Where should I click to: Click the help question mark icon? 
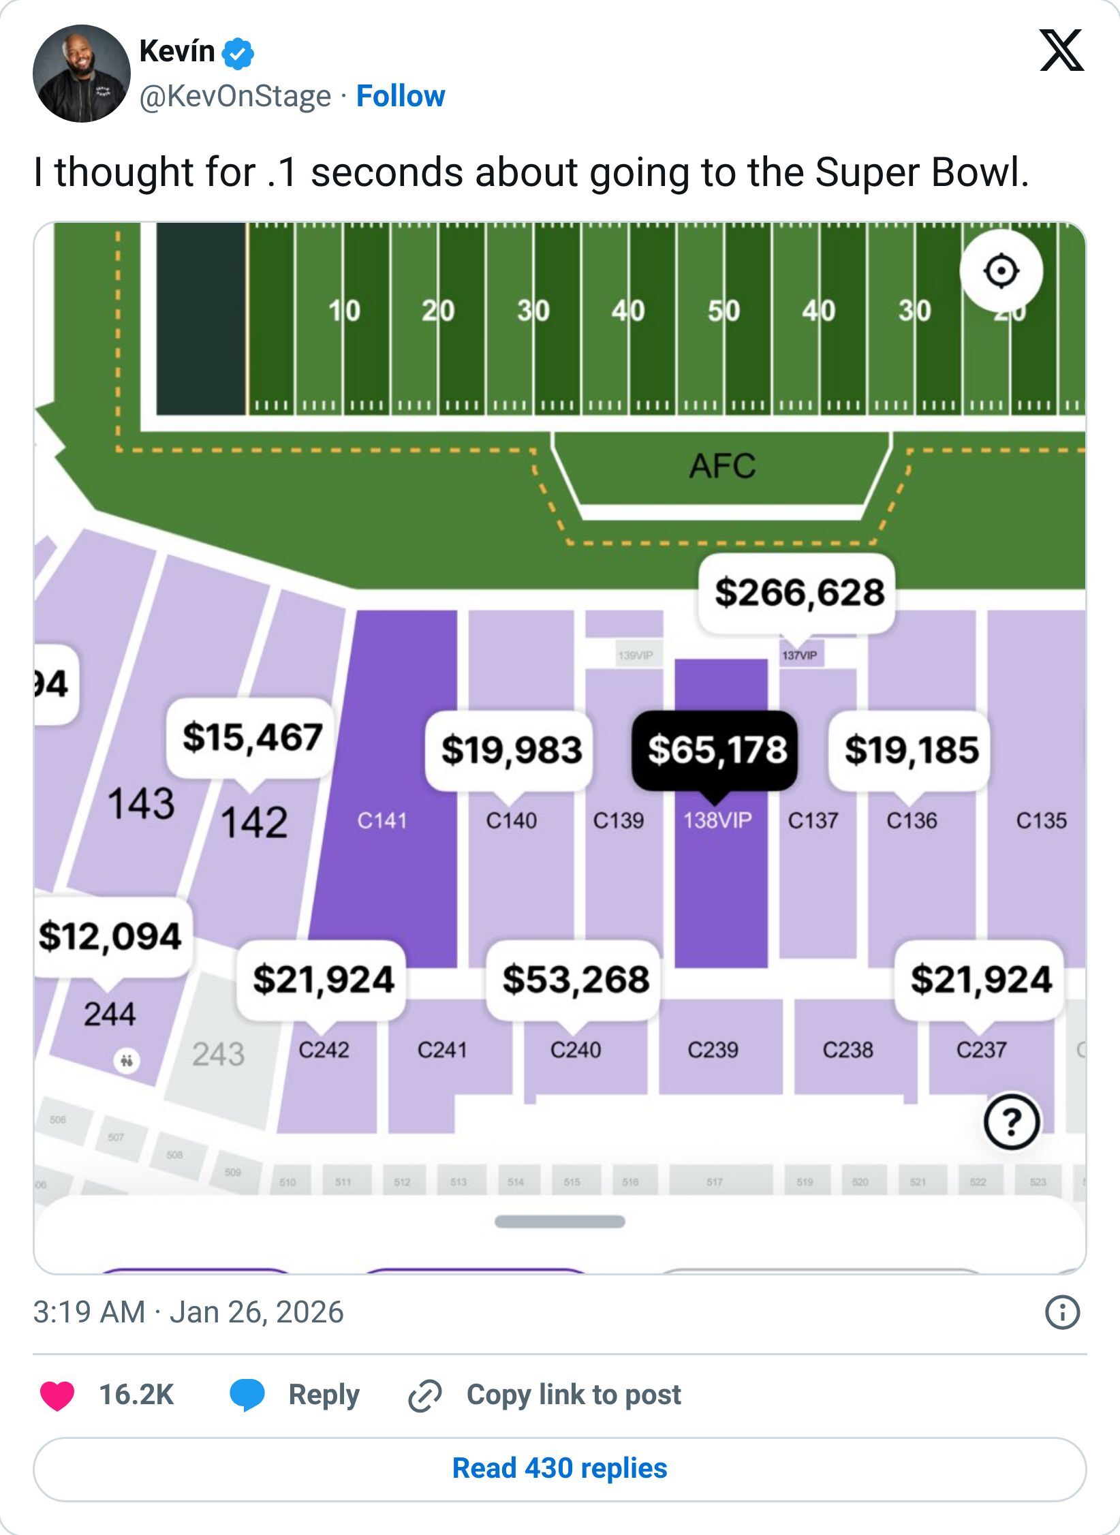1012,1121
